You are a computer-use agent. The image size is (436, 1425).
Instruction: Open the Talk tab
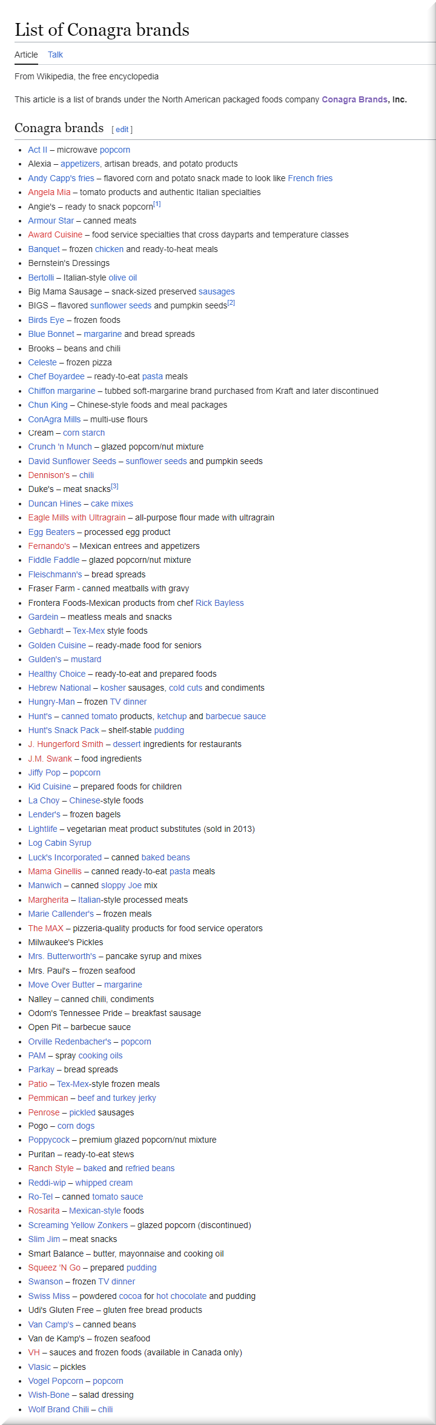click(x=55, y=55)
